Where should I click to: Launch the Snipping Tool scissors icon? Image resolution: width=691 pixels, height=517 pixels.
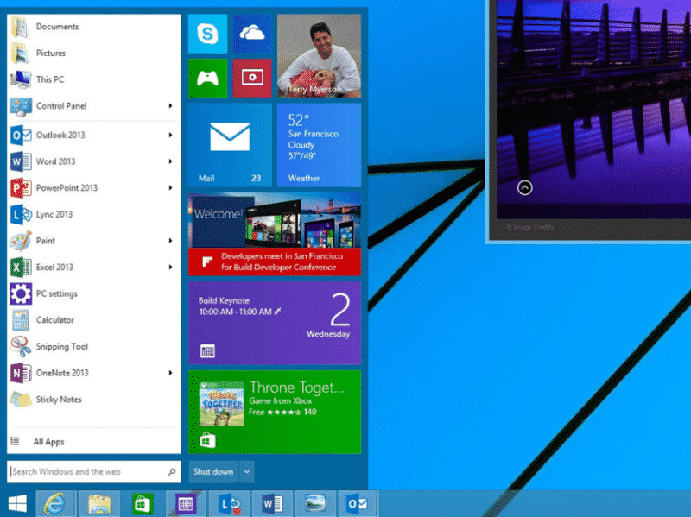(21, 347)
